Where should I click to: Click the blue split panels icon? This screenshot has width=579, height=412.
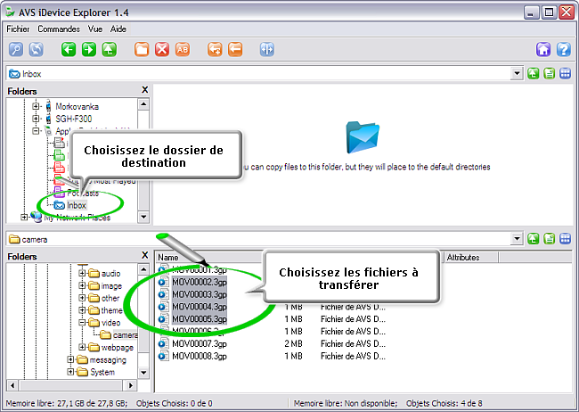click(267, 49)
